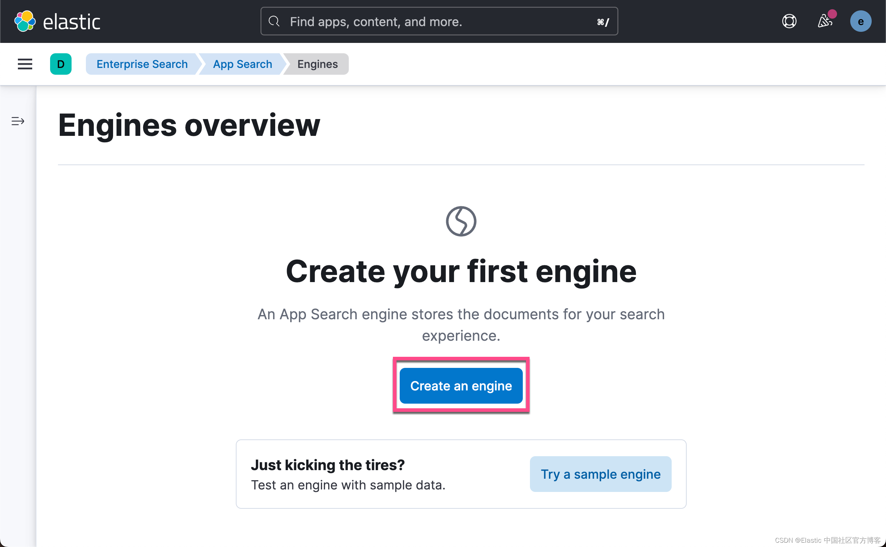The width and height of the screenshot is (886, 547).
Task: Click the search magnifier icon in header
Action: (274, 21)
